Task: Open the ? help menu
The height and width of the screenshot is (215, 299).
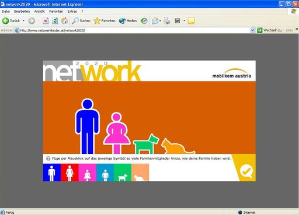Action: tap(82, 12)
